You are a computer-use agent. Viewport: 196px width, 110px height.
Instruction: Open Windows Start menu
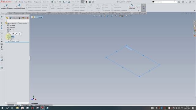[x=2, y=108]
